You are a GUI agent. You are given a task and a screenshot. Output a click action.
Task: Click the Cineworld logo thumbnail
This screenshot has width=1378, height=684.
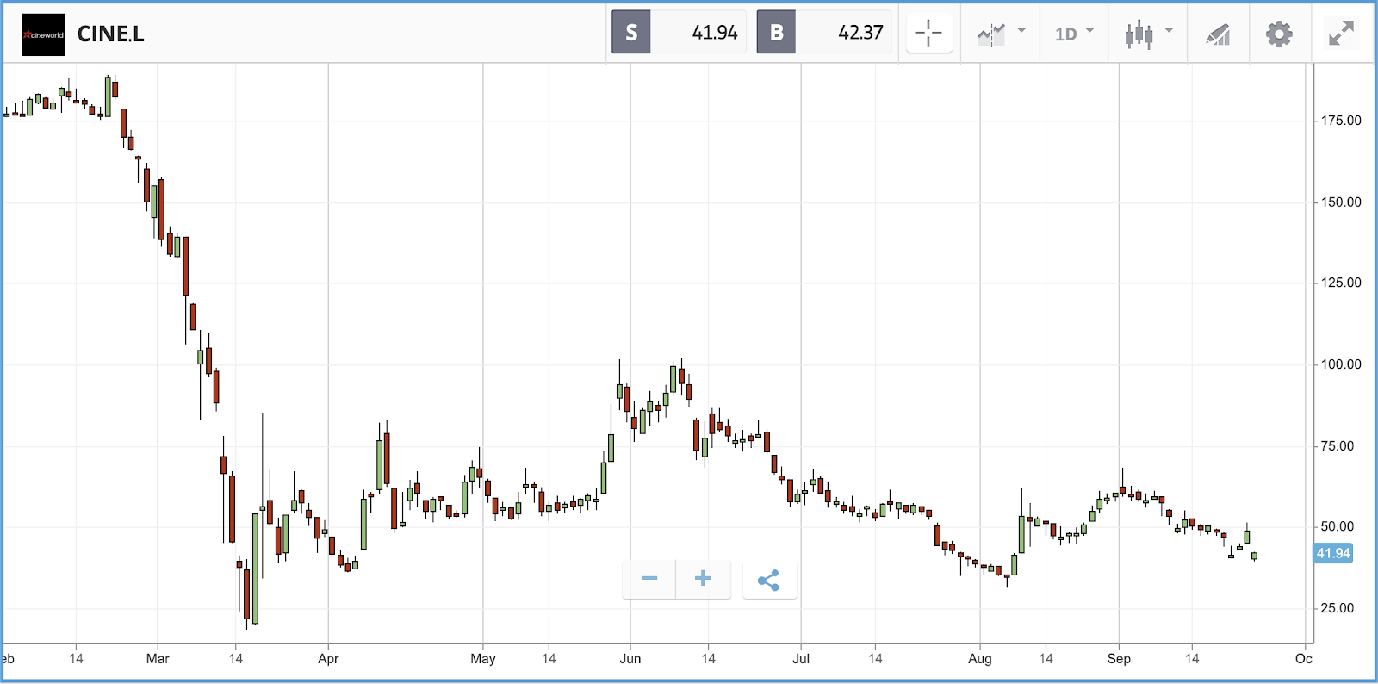(x=43, y=34)
